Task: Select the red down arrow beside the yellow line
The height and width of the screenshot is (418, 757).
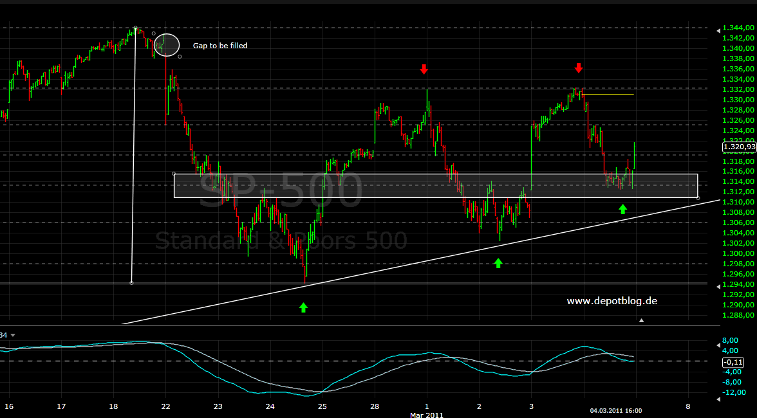Action: (x=579, y=68)
